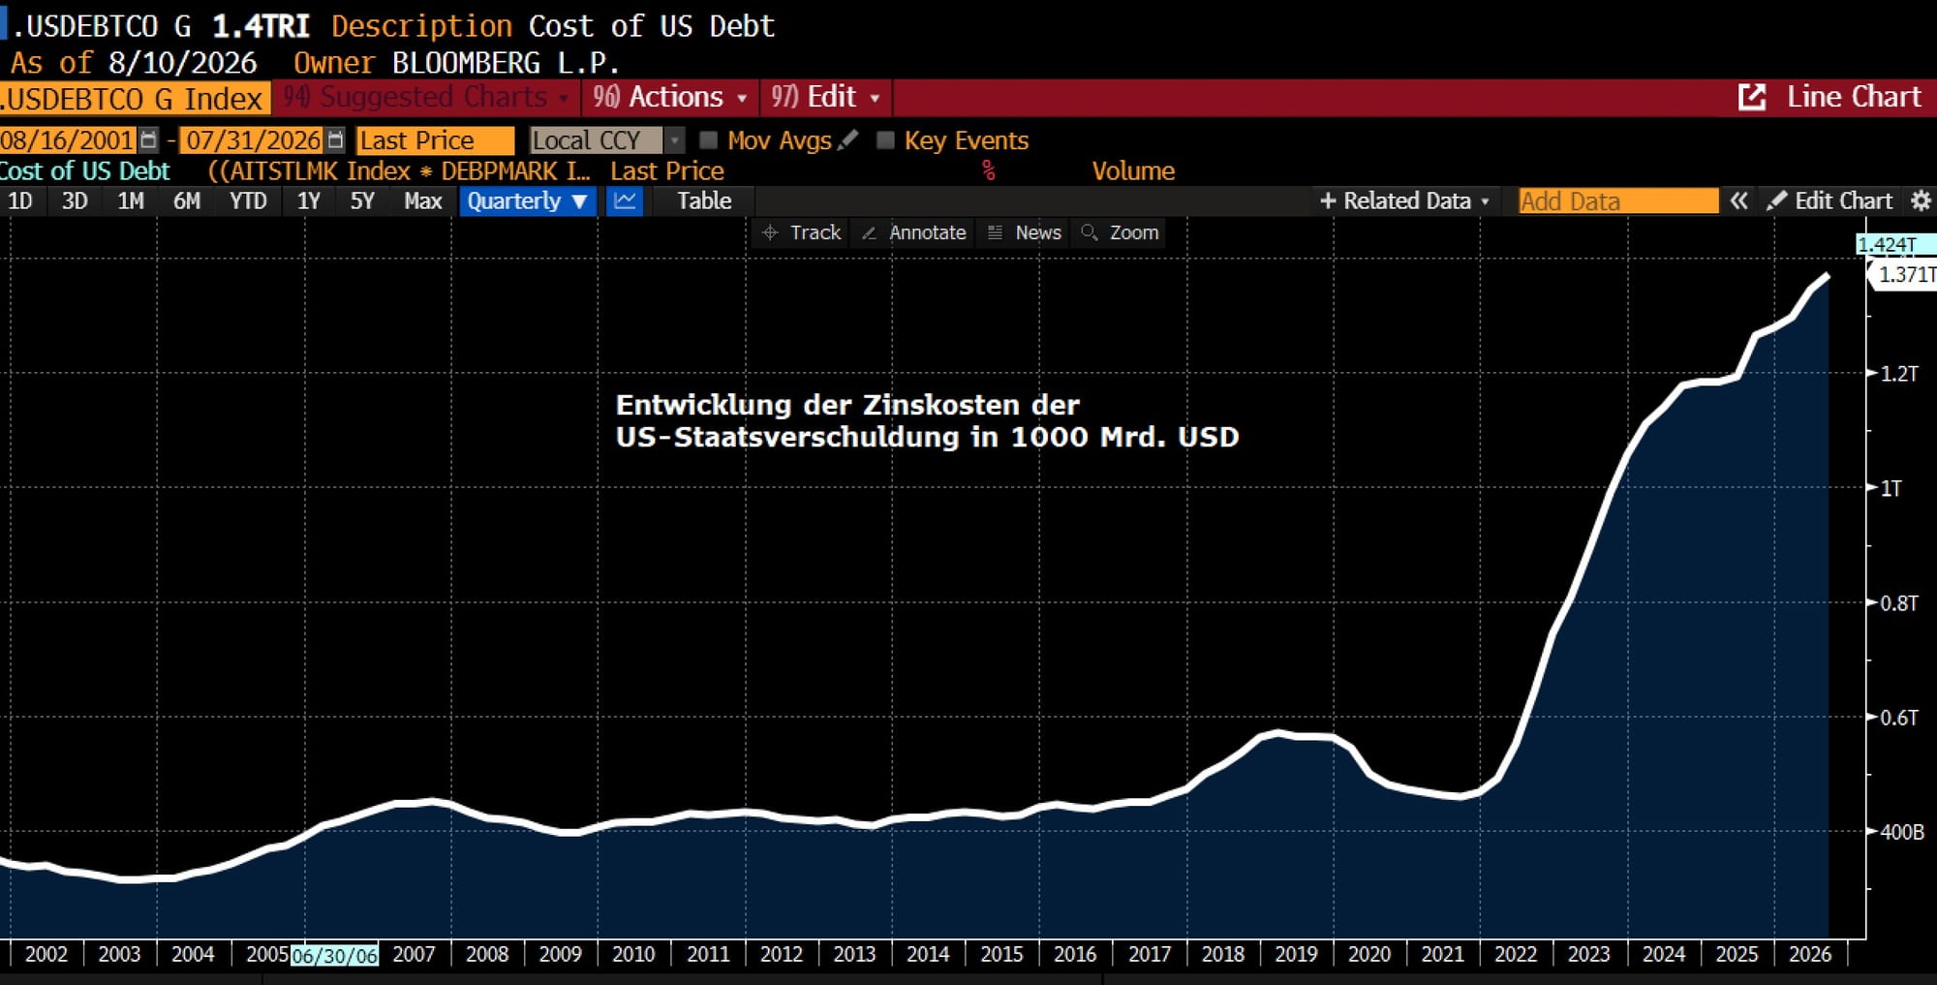Open the Suggested Charts dropdown
The image size is (1937, 985).
coord(426,97)
